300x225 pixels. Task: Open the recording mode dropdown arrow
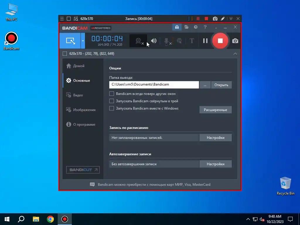pos(83,41)
